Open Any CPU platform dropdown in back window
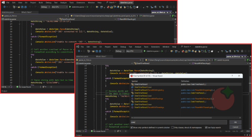 tap(59, 7)
